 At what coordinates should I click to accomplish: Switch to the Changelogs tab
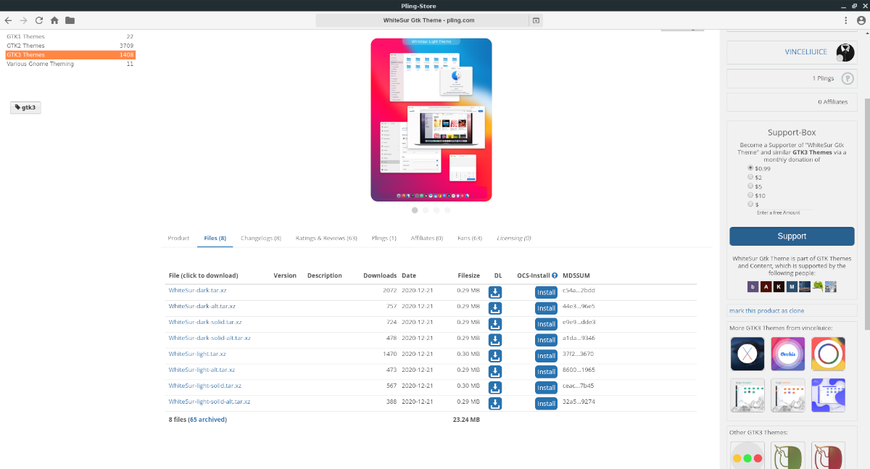(x=261, y=237)
